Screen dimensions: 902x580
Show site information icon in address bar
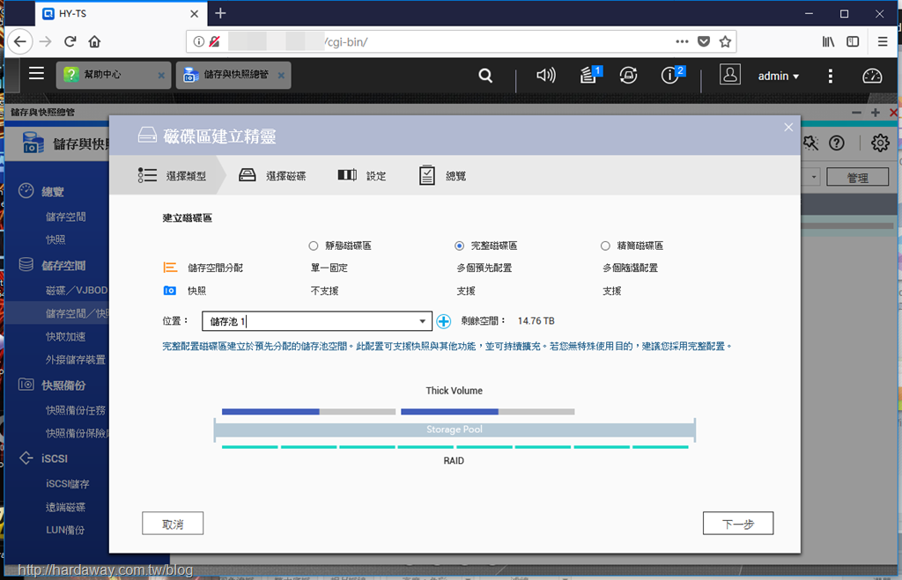pos(198,41)
